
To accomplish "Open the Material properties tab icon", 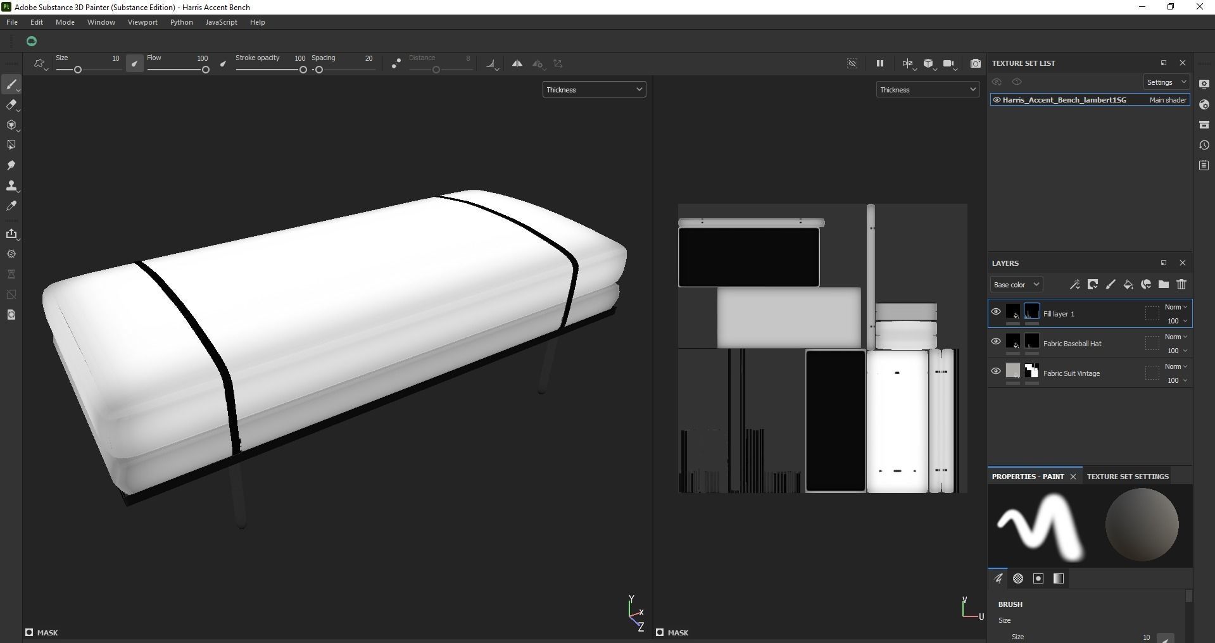I will (x=1059, y=578).
